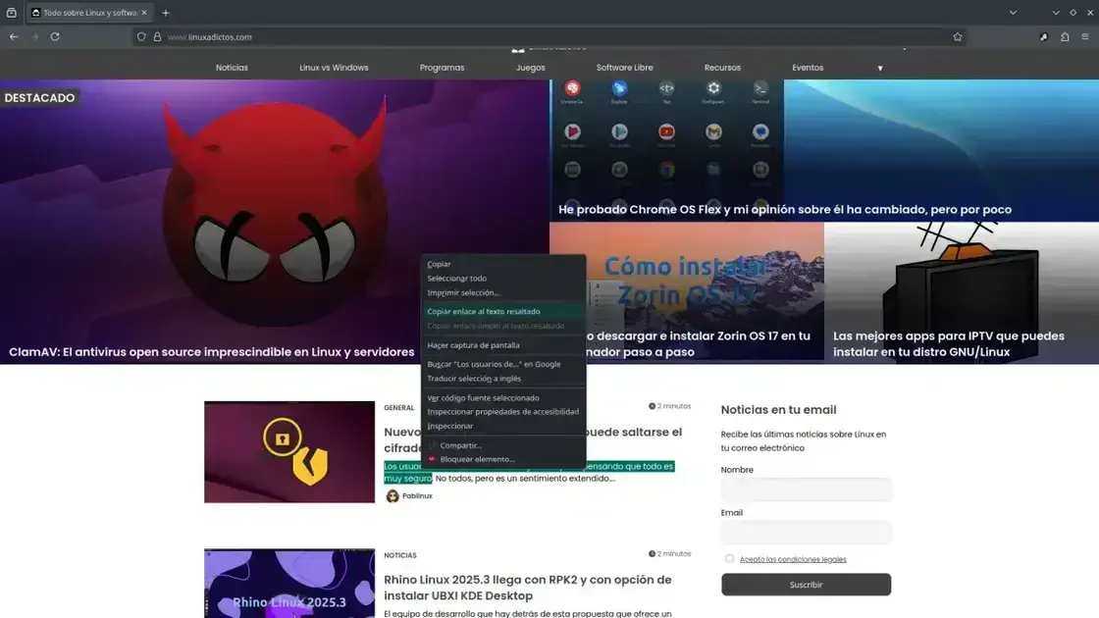Choose Copiar in the context menu

pyautogui.click(x=503, y=264)
